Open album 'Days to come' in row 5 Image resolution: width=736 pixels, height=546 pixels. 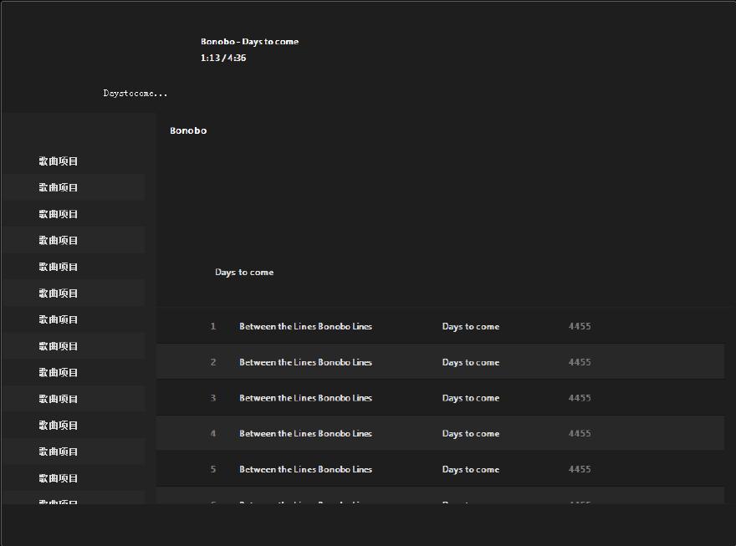471,469
